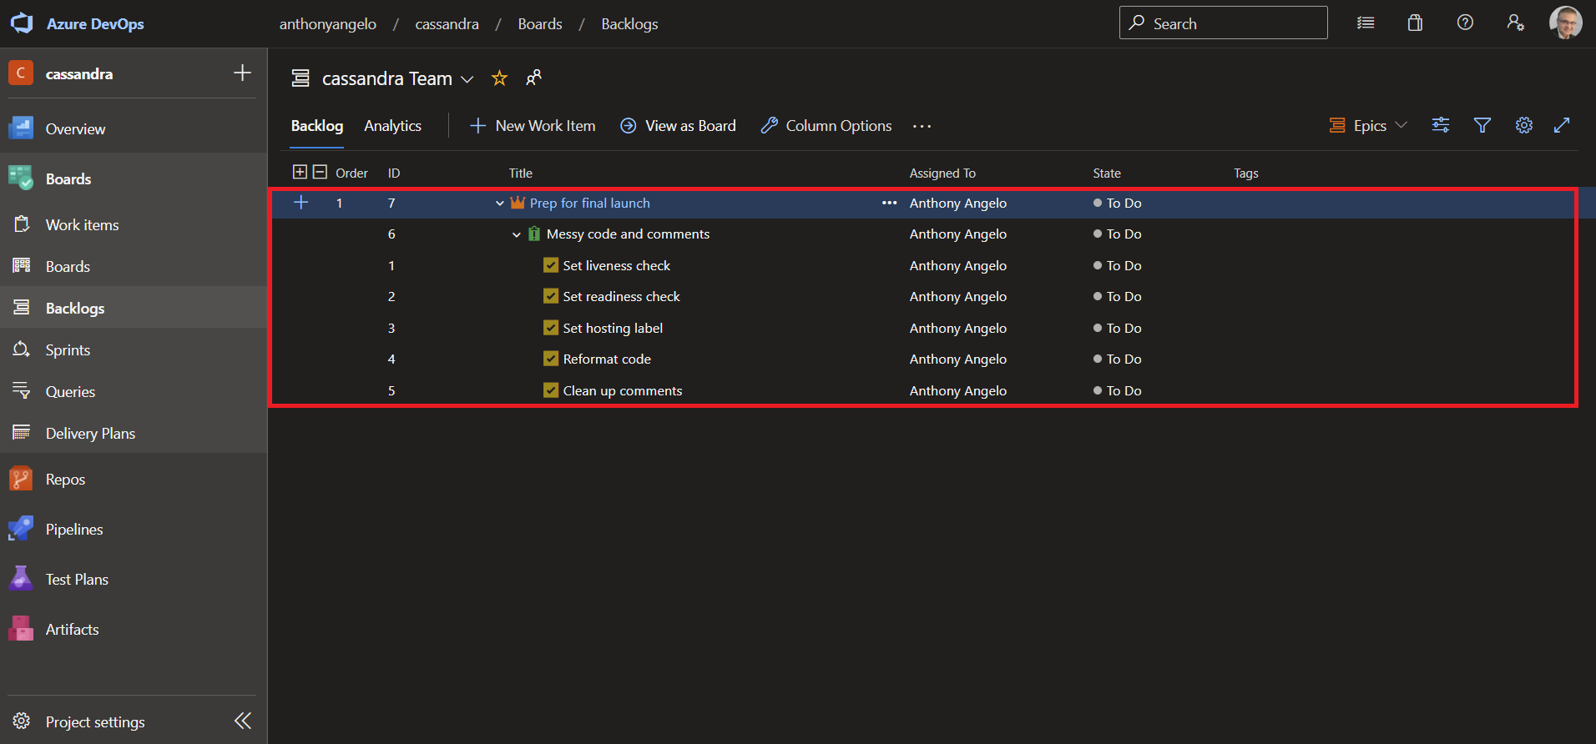Open Test Plans in sidebar
Image resolution: width=1596 pixels, height=744 pixels.
coord(134,579)
